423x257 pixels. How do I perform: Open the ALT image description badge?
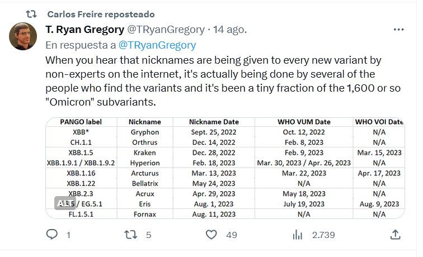(x=65, y=203)
